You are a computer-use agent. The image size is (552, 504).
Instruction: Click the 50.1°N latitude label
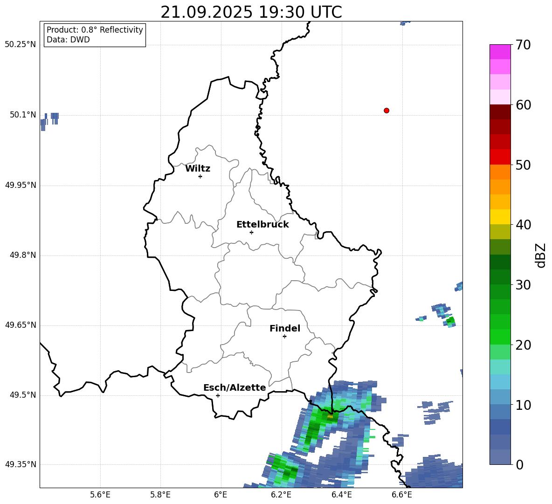click(23, 115)
